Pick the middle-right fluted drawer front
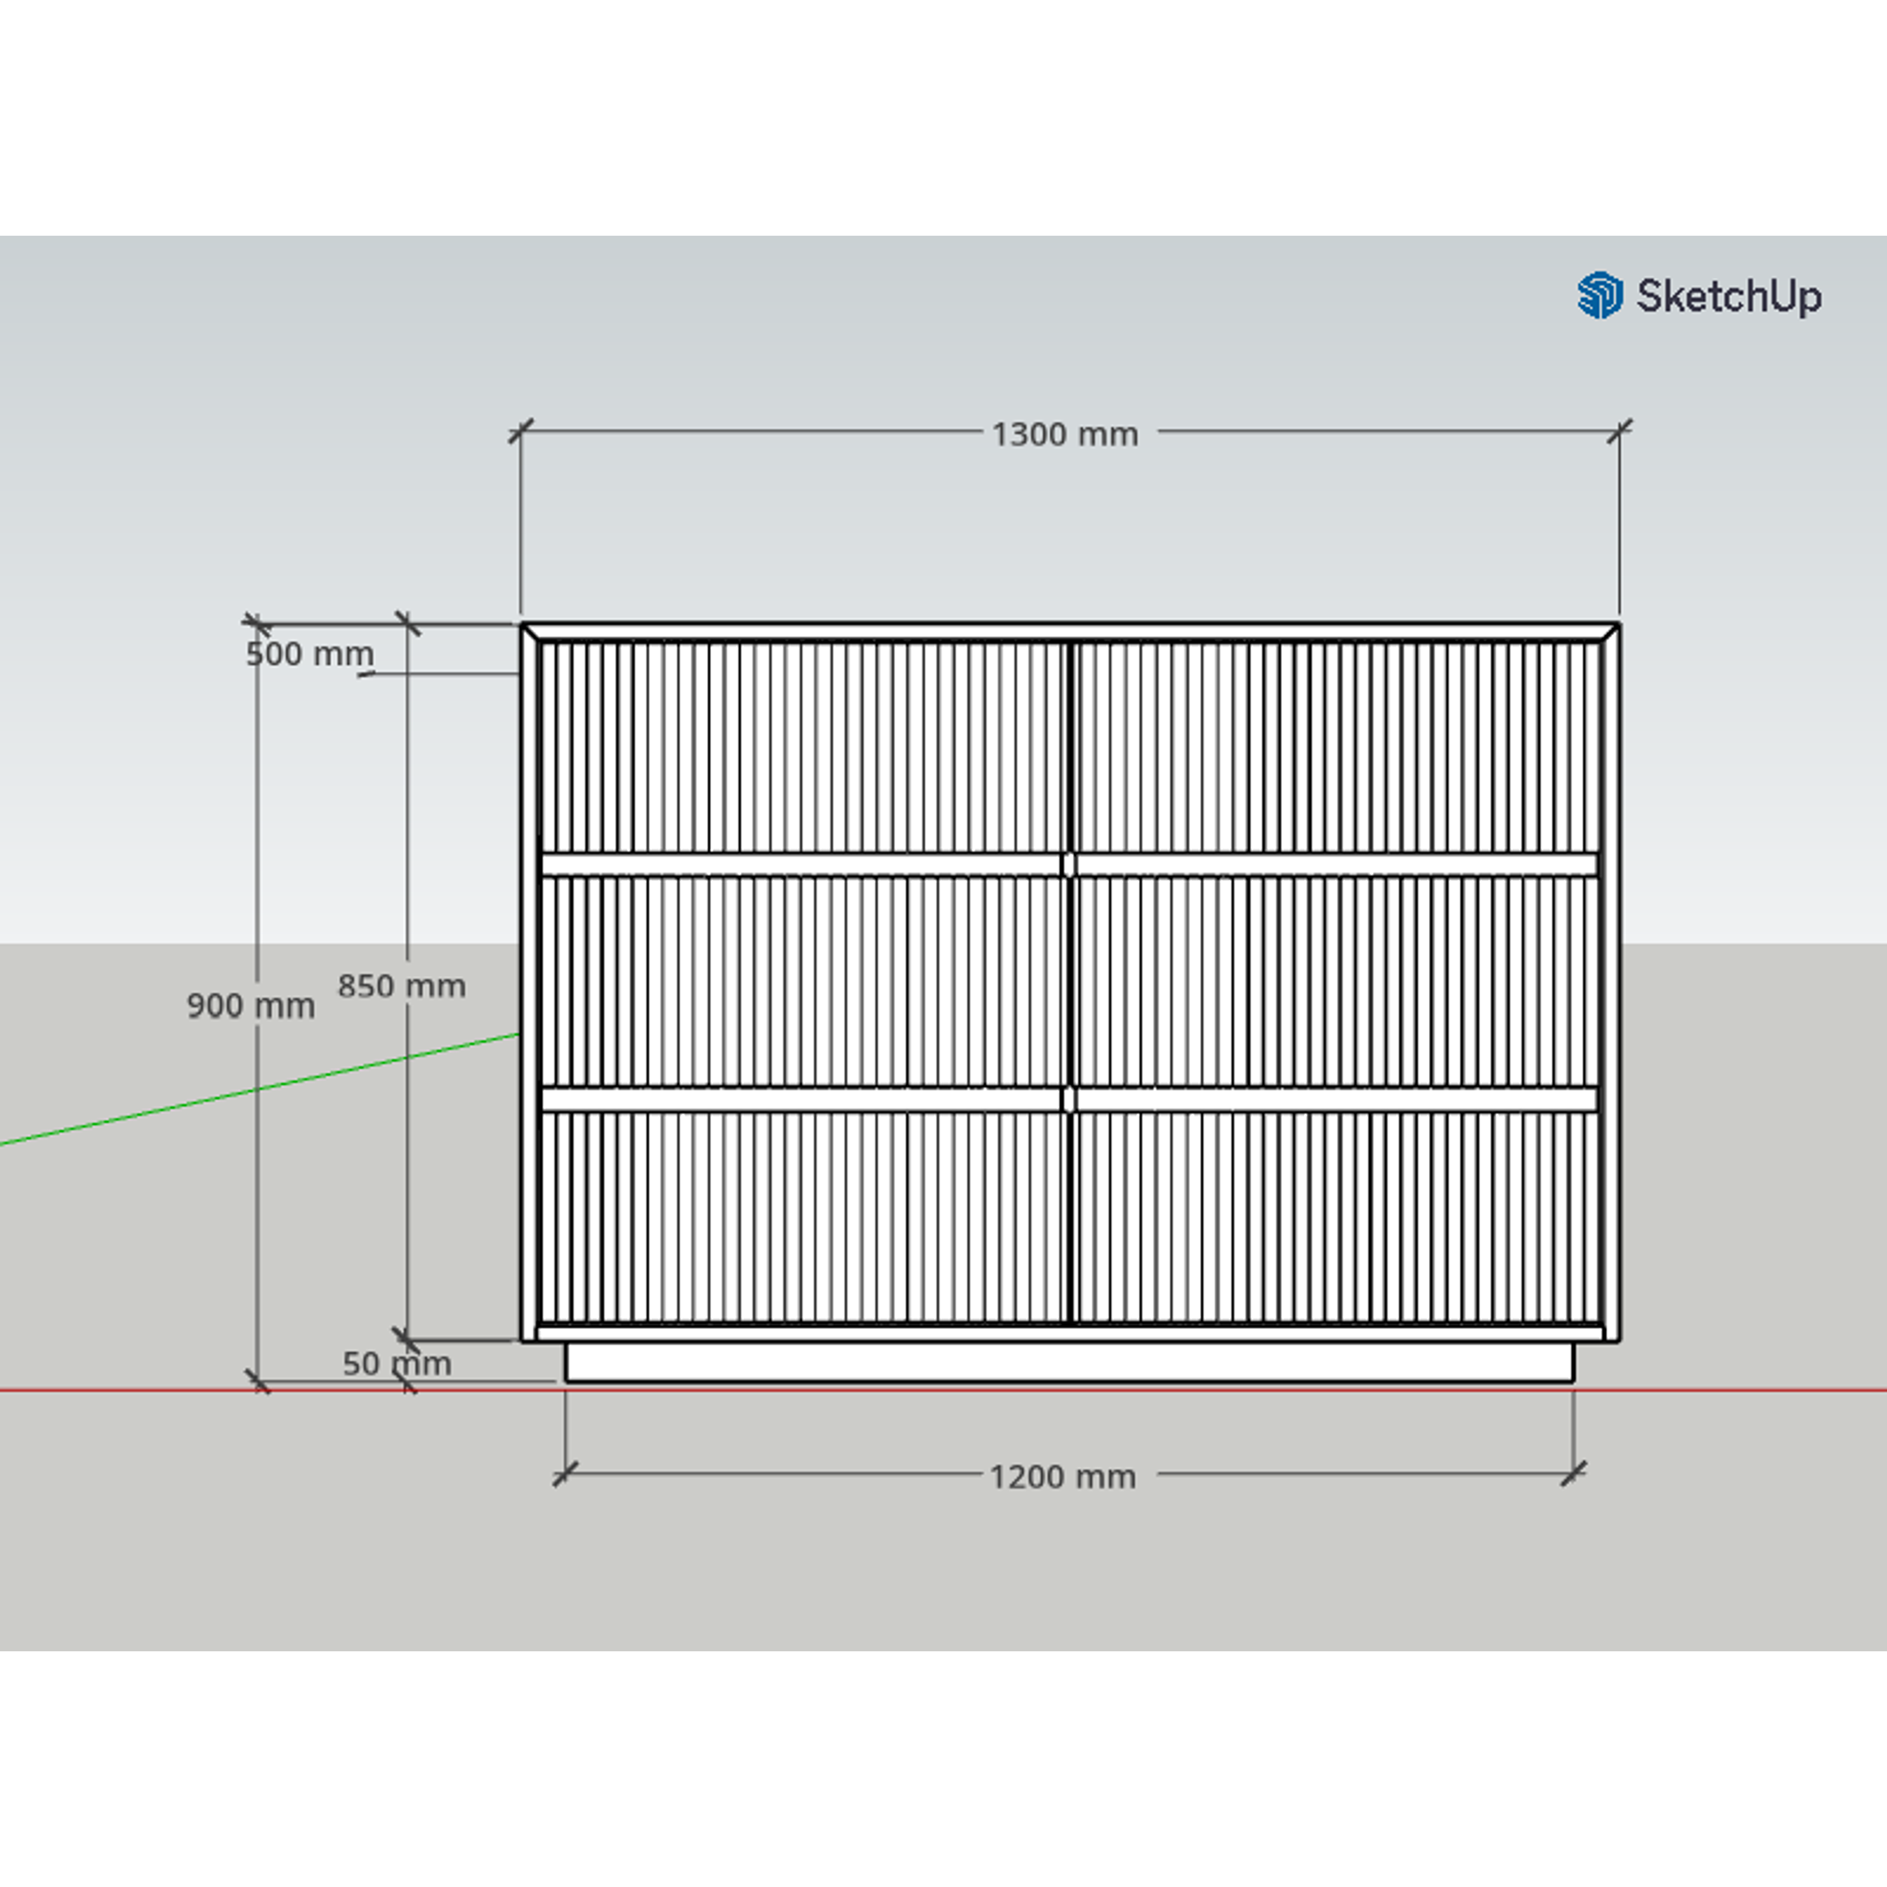The height and width of the screenshot is (1887, 1887). pos(1338,980)
